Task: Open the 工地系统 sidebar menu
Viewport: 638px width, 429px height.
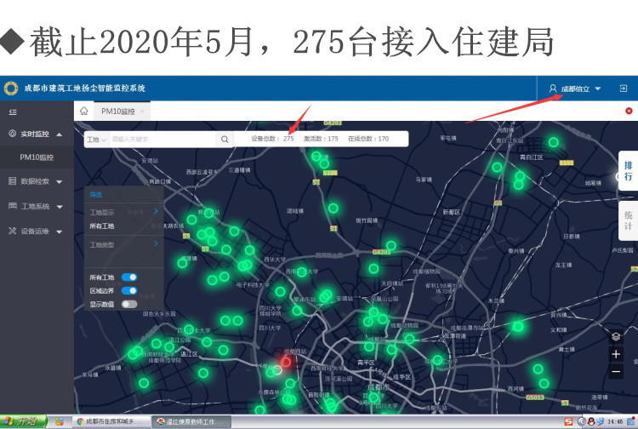Action: [x=37, y=206]
